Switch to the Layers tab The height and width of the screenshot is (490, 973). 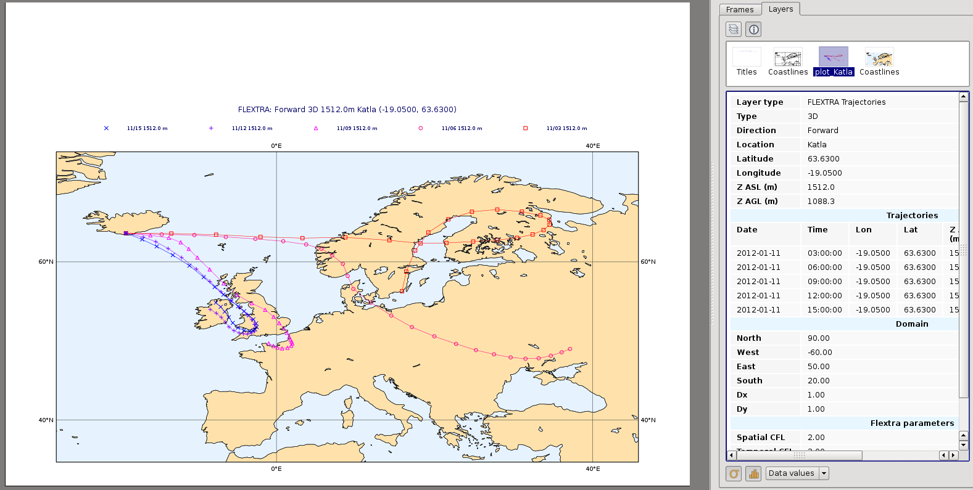[x=780, y=9]
